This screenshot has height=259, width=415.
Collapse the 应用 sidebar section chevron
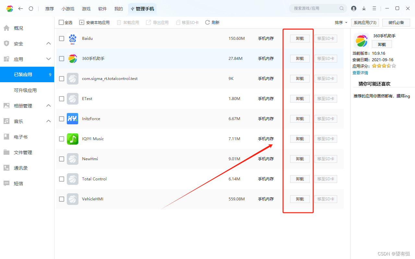[x=49, y=59]
